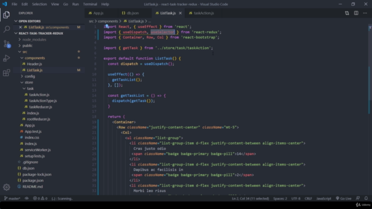Open serviceWorker.js file
Image resolution: width=372 pixels, height=209 pixels.
(x=37, y=150)
